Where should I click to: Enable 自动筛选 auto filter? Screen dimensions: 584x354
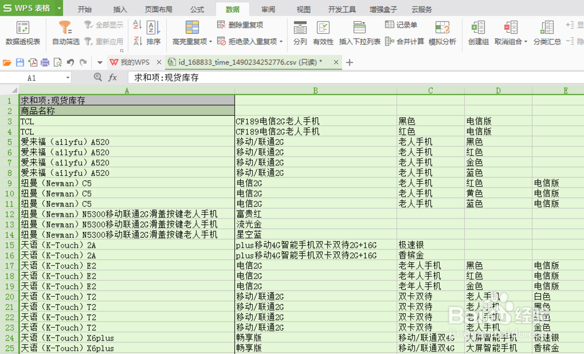coord(65,33)
